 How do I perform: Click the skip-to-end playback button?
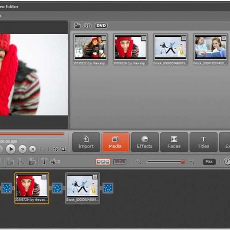[x=32, y=149]
